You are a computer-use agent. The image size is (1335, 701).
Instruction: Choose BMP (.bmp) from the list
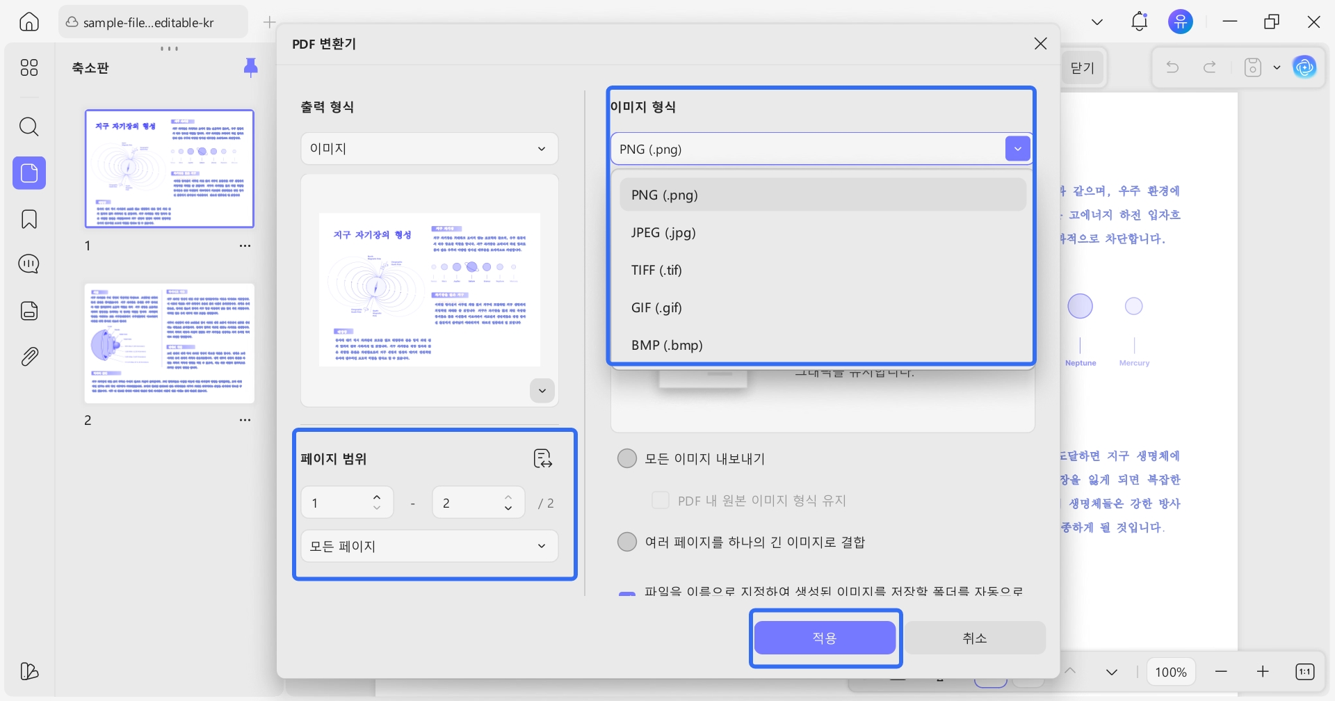[x=823, y=345]
